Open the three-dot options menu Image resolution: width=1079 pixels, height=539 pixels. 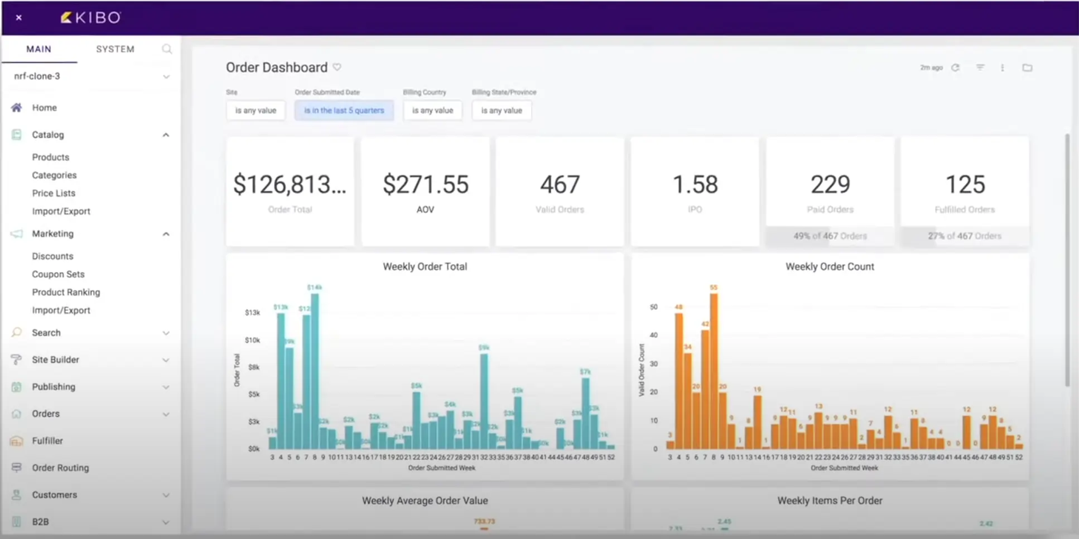pyautogui.click(x=1002, y=67)
